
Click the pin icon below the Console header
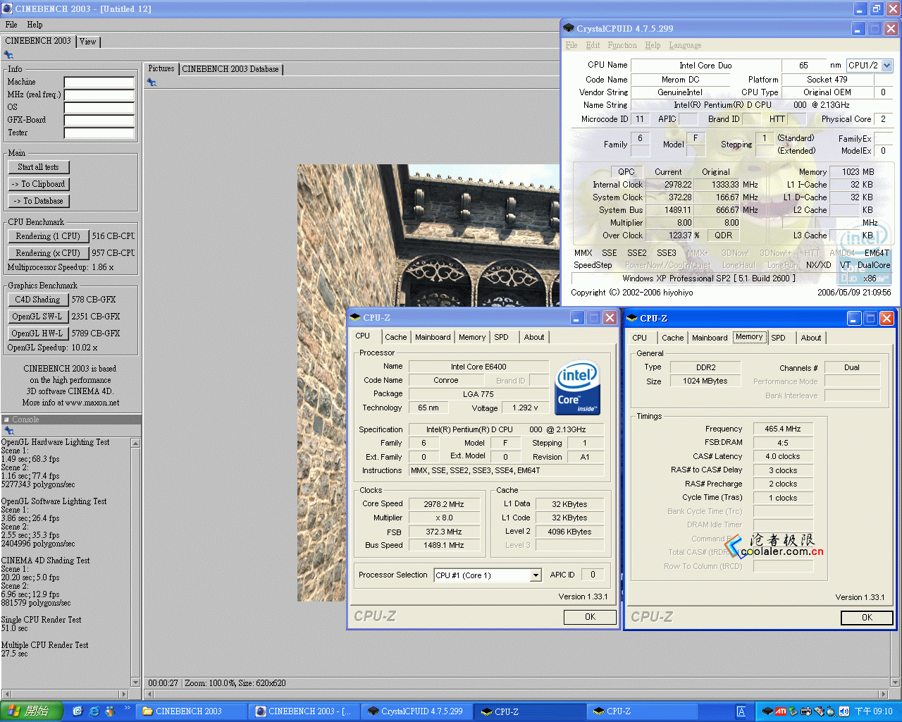tap(8, 430)
